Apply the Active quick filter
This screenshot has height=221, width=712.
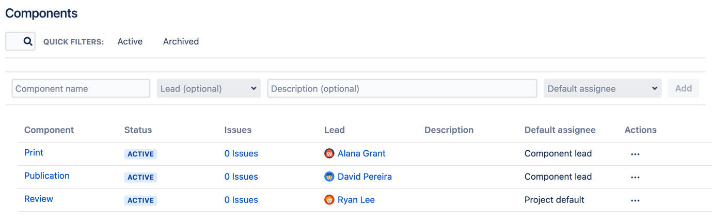tap(130, 41)
